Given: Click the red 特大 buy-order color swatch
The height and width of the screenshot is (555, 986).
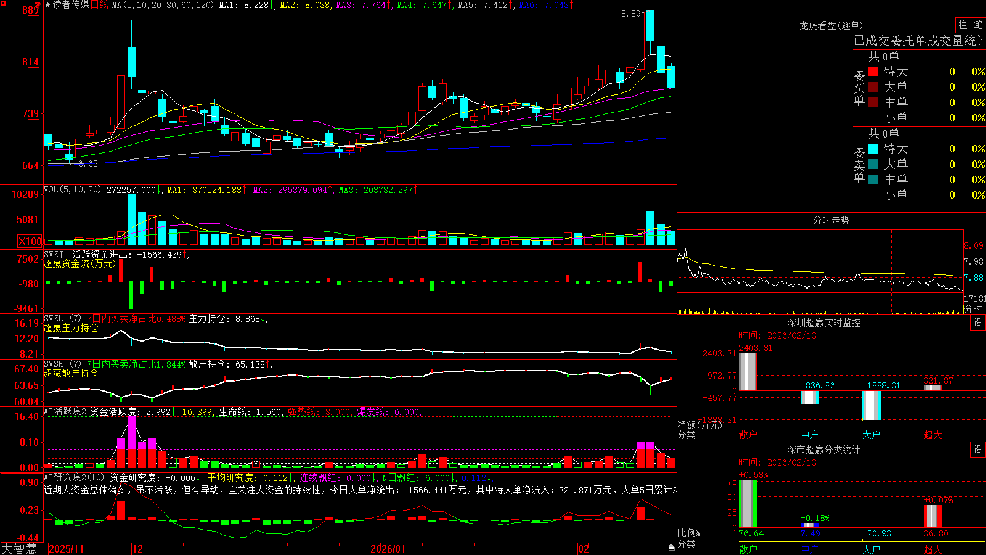Looking at the screenshot, I should (873, 72).
